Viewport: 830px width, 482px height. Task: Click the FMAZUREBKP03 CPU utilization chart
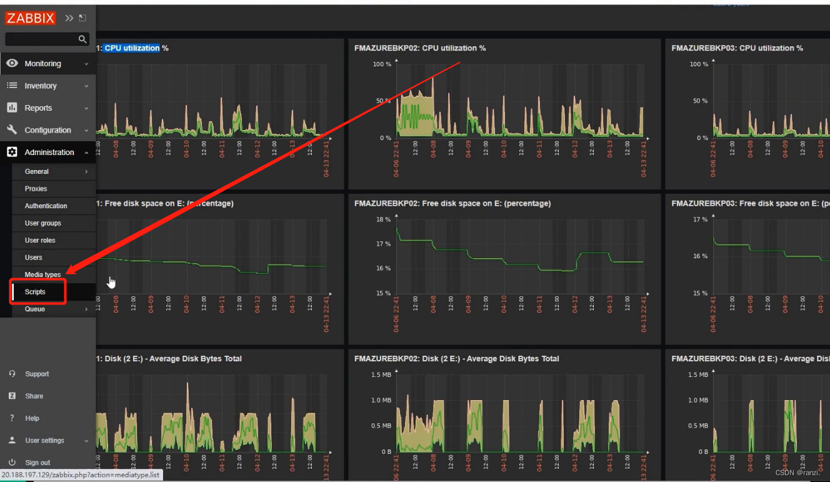click(x=771, y=100)
